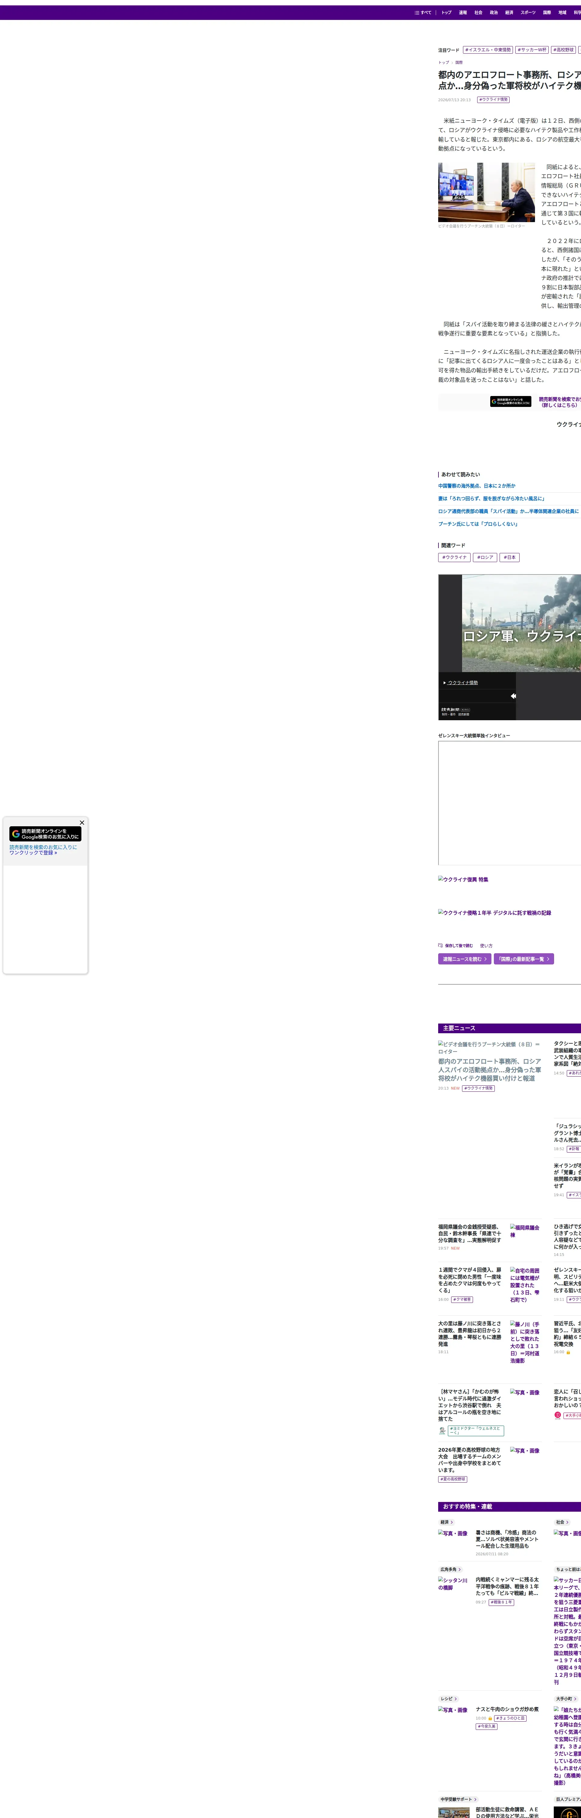Click the 保存して後で読む save icon

coord(441,945)
